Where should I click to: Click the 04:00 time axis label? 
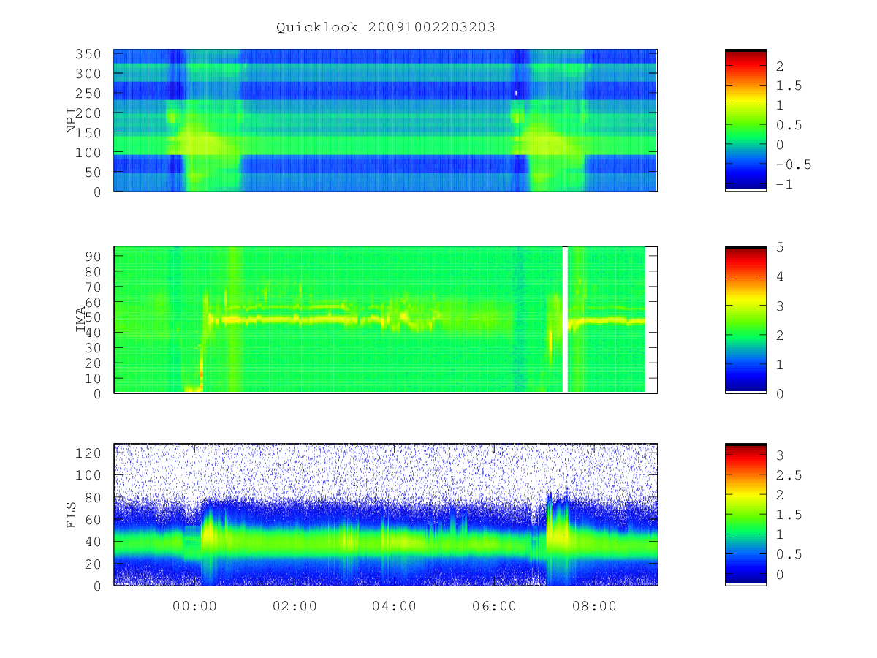(394, 606)
